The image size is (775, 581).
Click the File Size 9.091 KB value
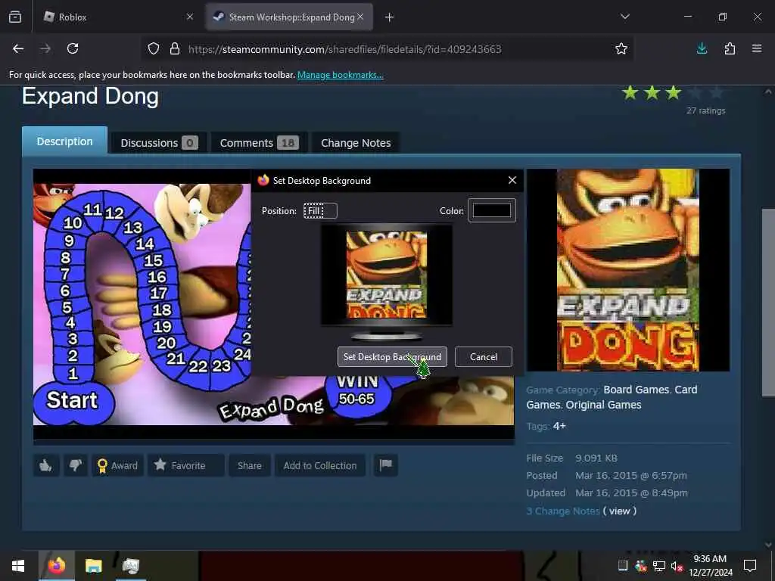(x=596, y=458)
